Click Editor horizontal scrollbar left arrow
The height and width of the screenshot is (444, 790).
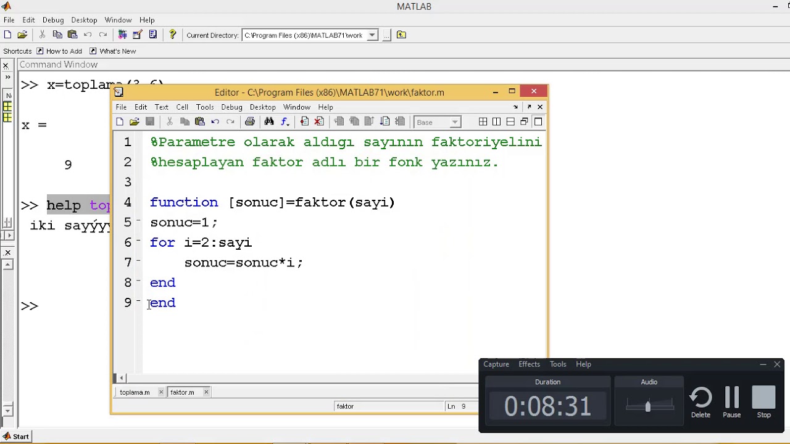coord(122,378)
